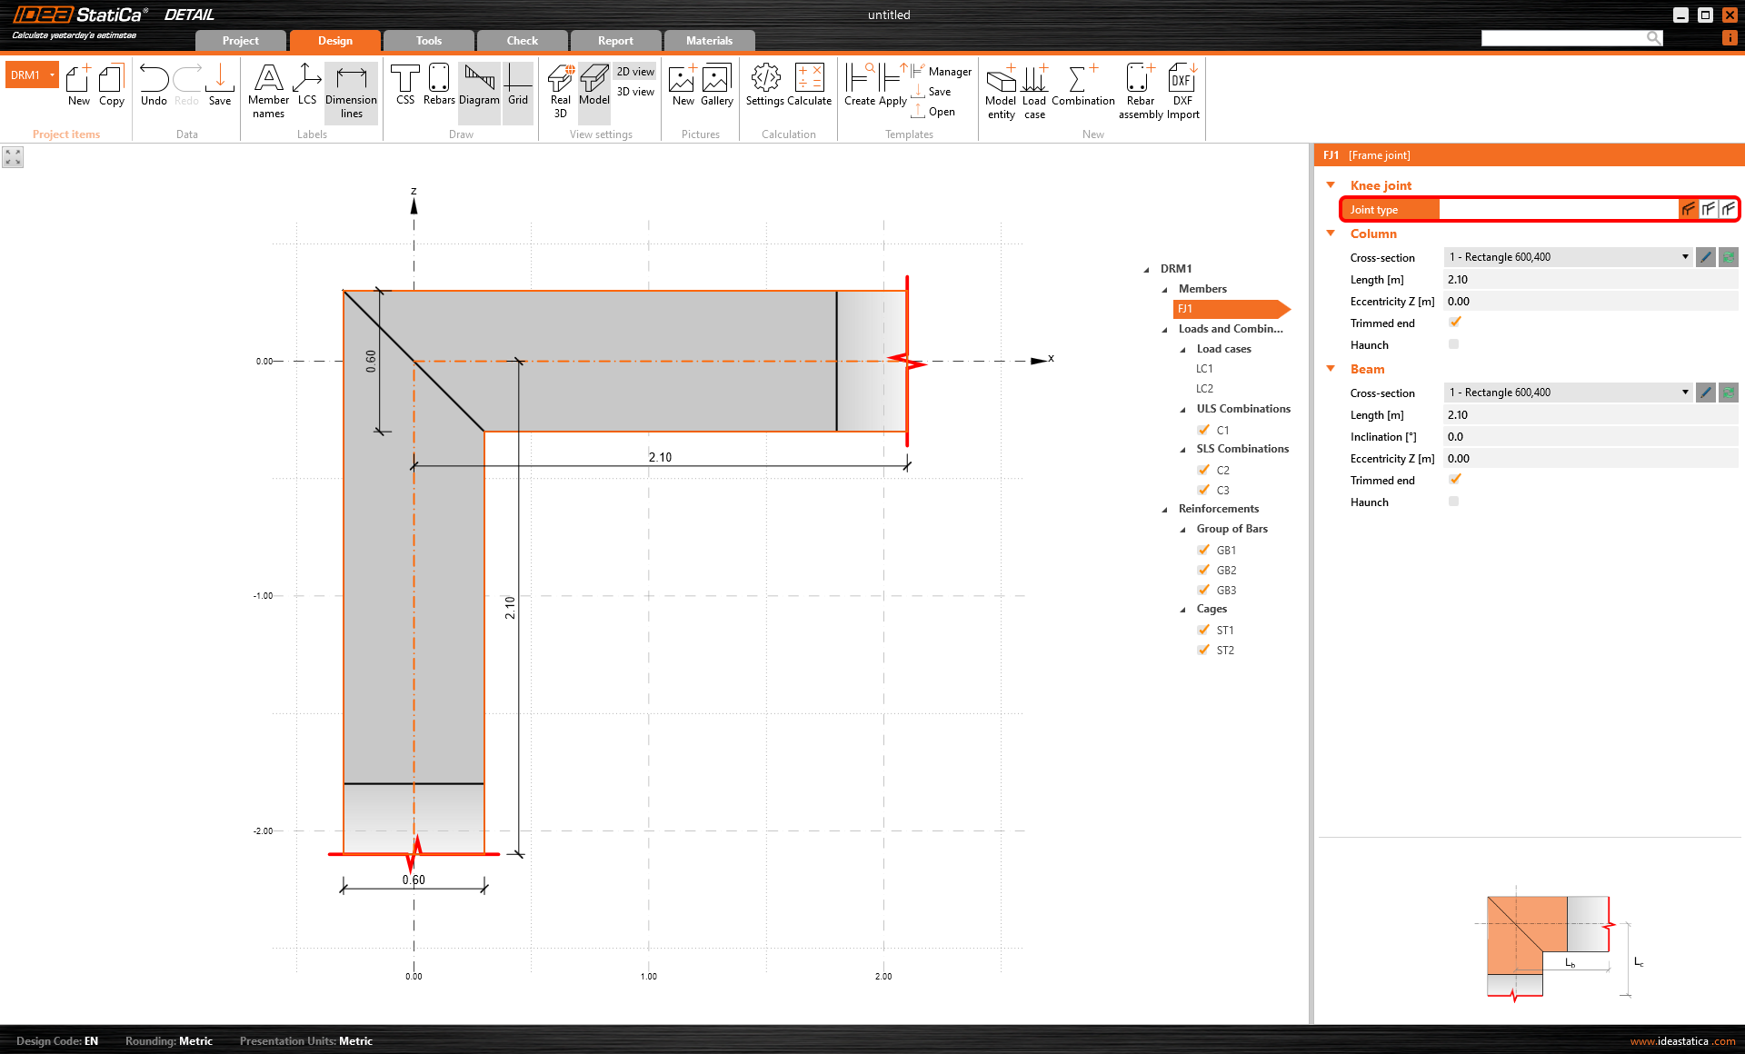The width and height of the screenshot is (1745, 1054).
Task: Edit the Column cross-section with pencil icon
Action: [x=1706, y=257]
